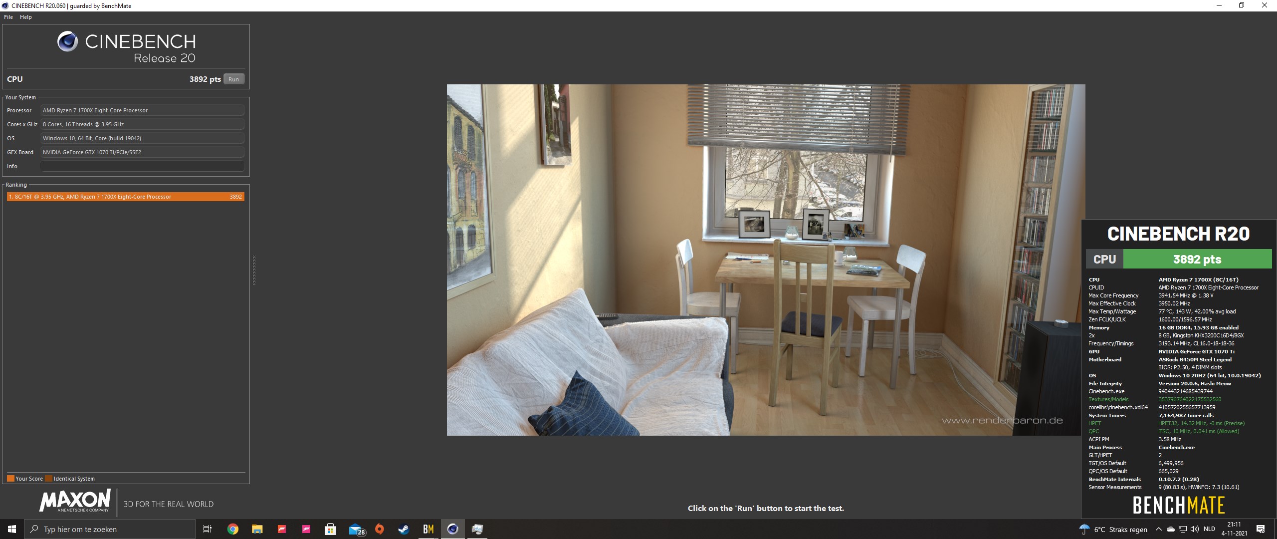This screenshot has height=539, width=1277.
Task: Click the Info input field
Action: click(x=142, y=166)
